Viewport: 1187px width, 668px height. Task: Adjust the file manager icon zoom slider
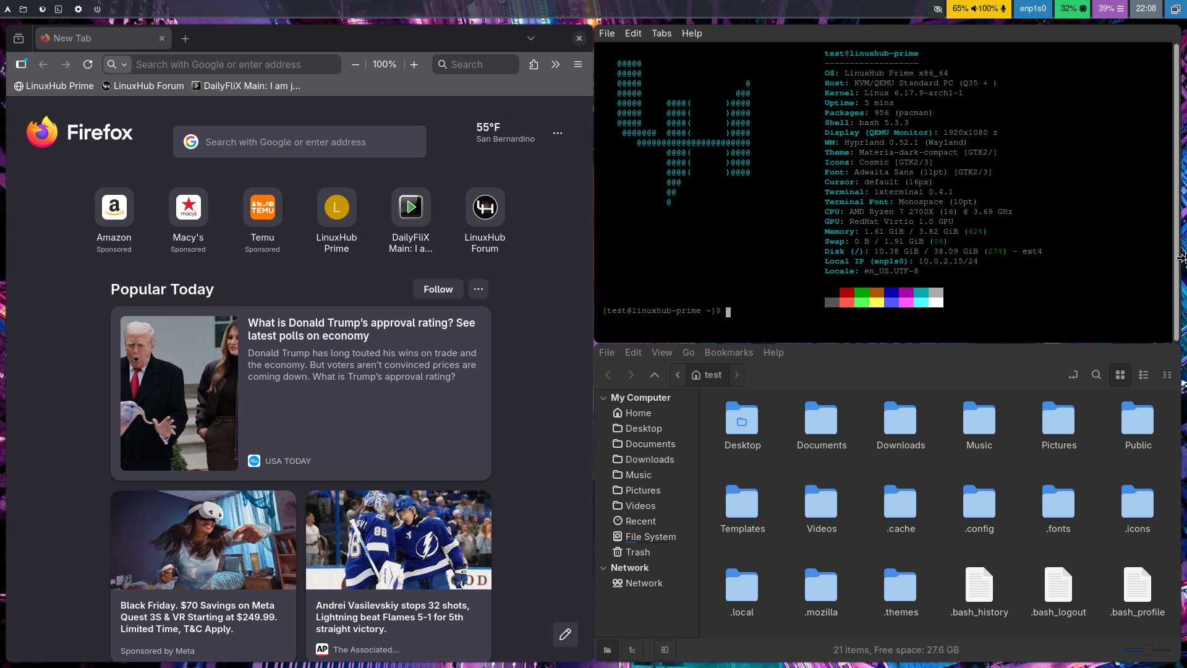[1147, 650]
